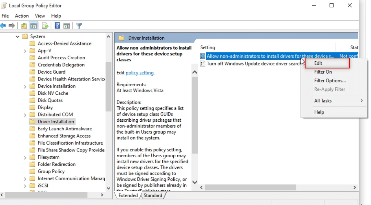Click the Local Group Policy Editor title icon
The height and width of the screenshot is (205, 371).
pos(4,6)
